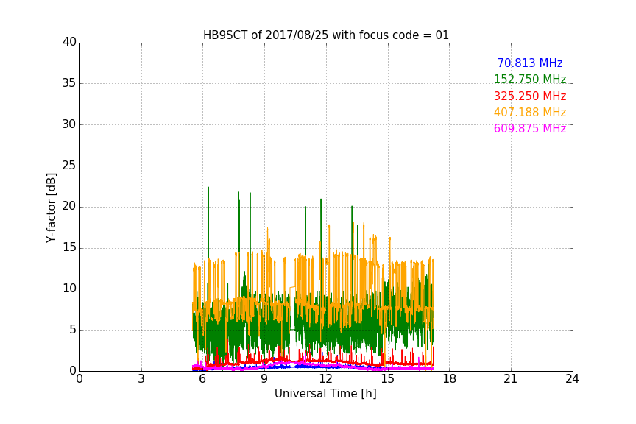Click the y-axis tick label 35

tap(69, 83)
